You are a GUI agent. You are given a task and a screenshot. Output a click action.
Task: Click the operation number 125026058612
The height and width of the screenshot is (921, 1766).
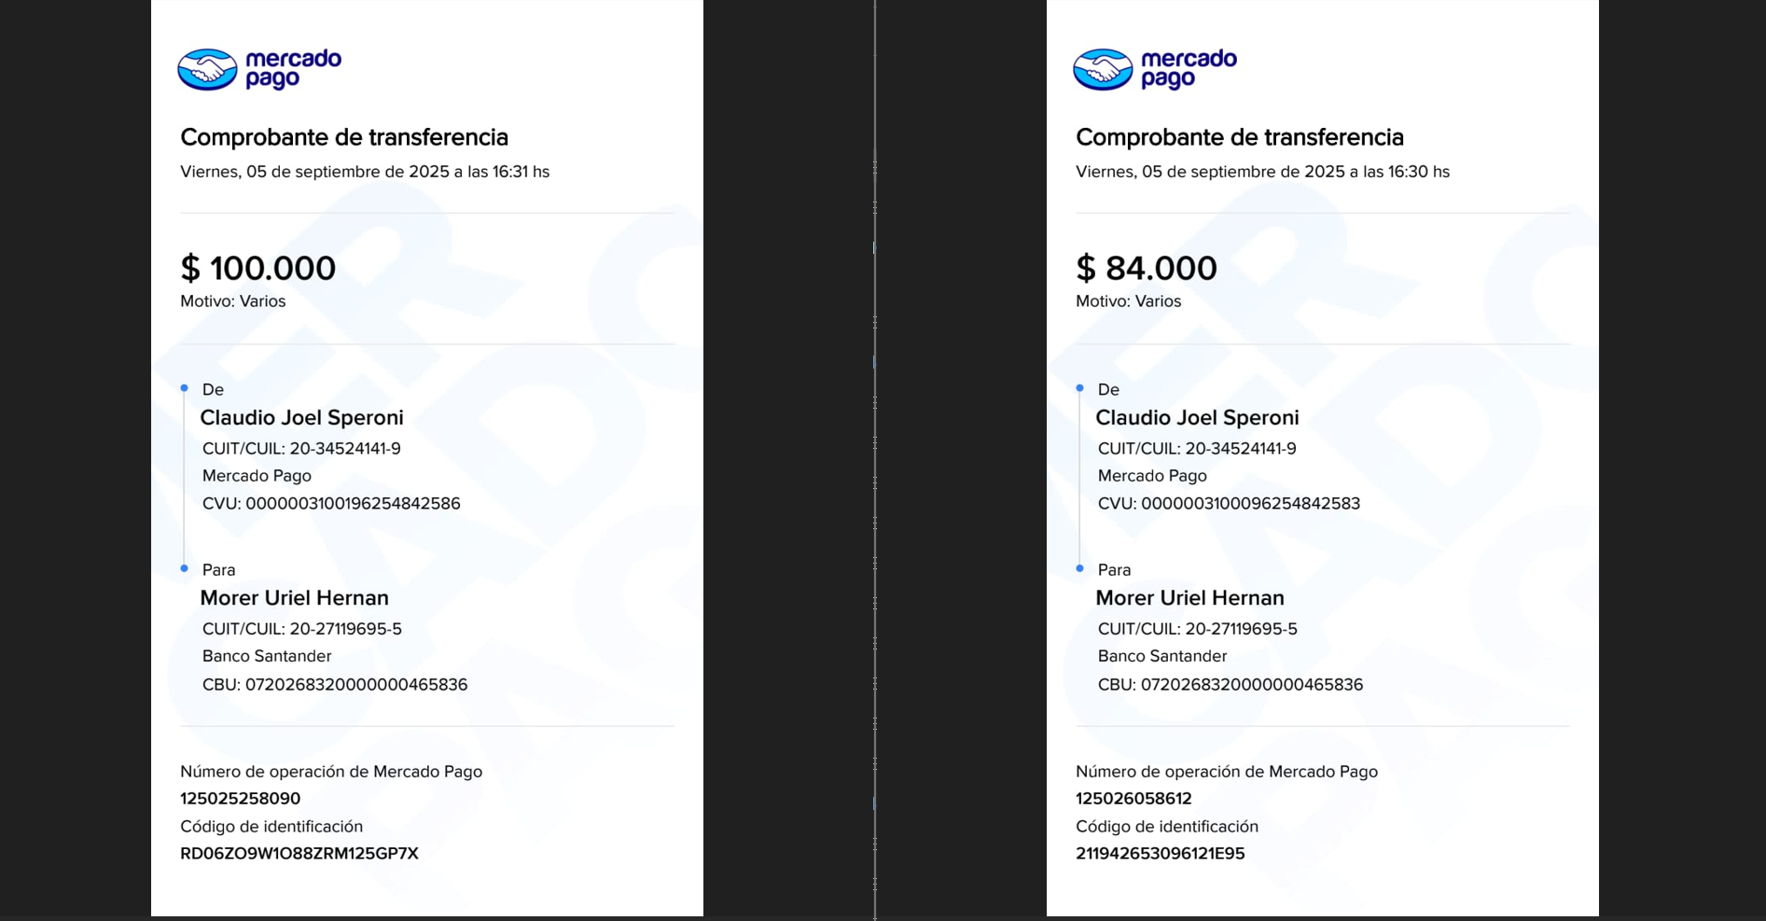1133,799
